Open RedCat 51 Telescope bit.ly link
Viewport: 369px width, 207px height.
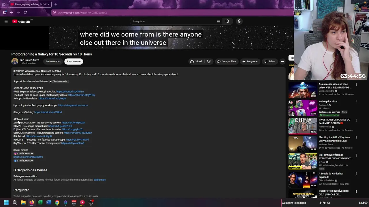click(x=77, y=140)
